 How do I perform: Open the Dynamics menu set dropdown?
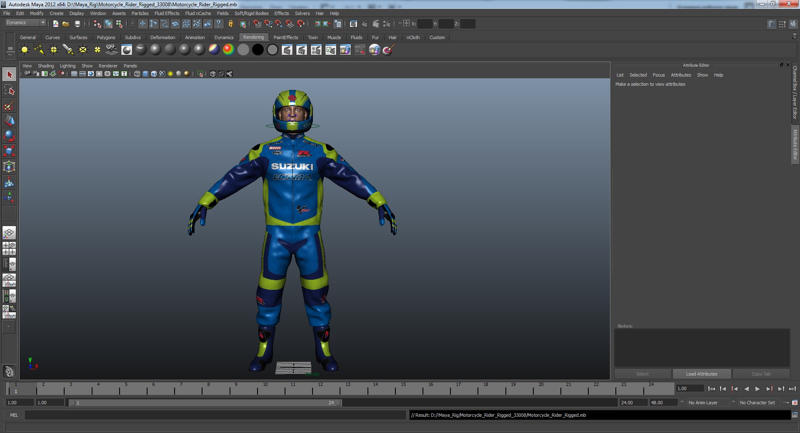pyautogui.click(x=25, y=23)
